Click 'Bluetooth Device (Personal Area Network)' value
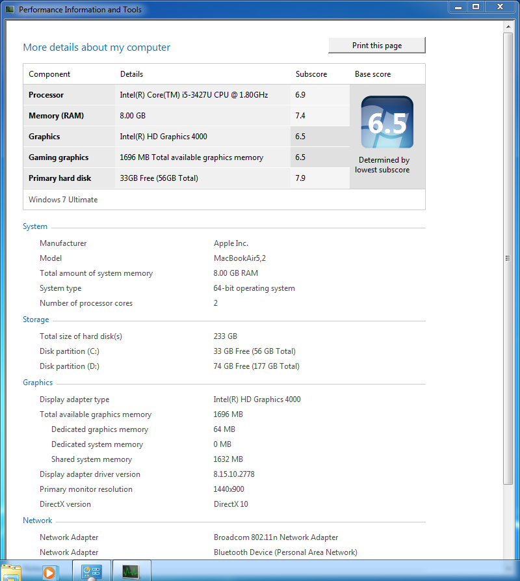The height and width of the screenshot is (581, 520). tap(285, 552)
